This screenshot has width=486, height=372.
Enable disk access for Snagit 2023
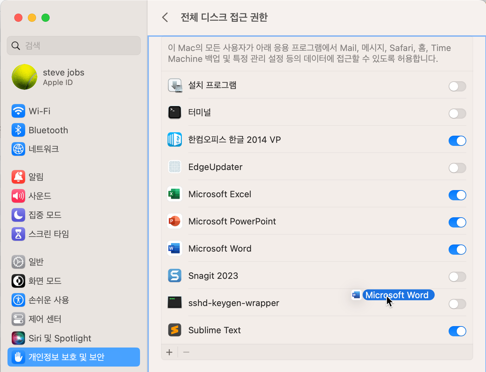tap(457, 277)
